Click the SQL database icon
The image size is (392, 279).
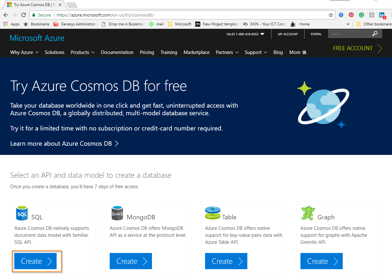[22, 213]
